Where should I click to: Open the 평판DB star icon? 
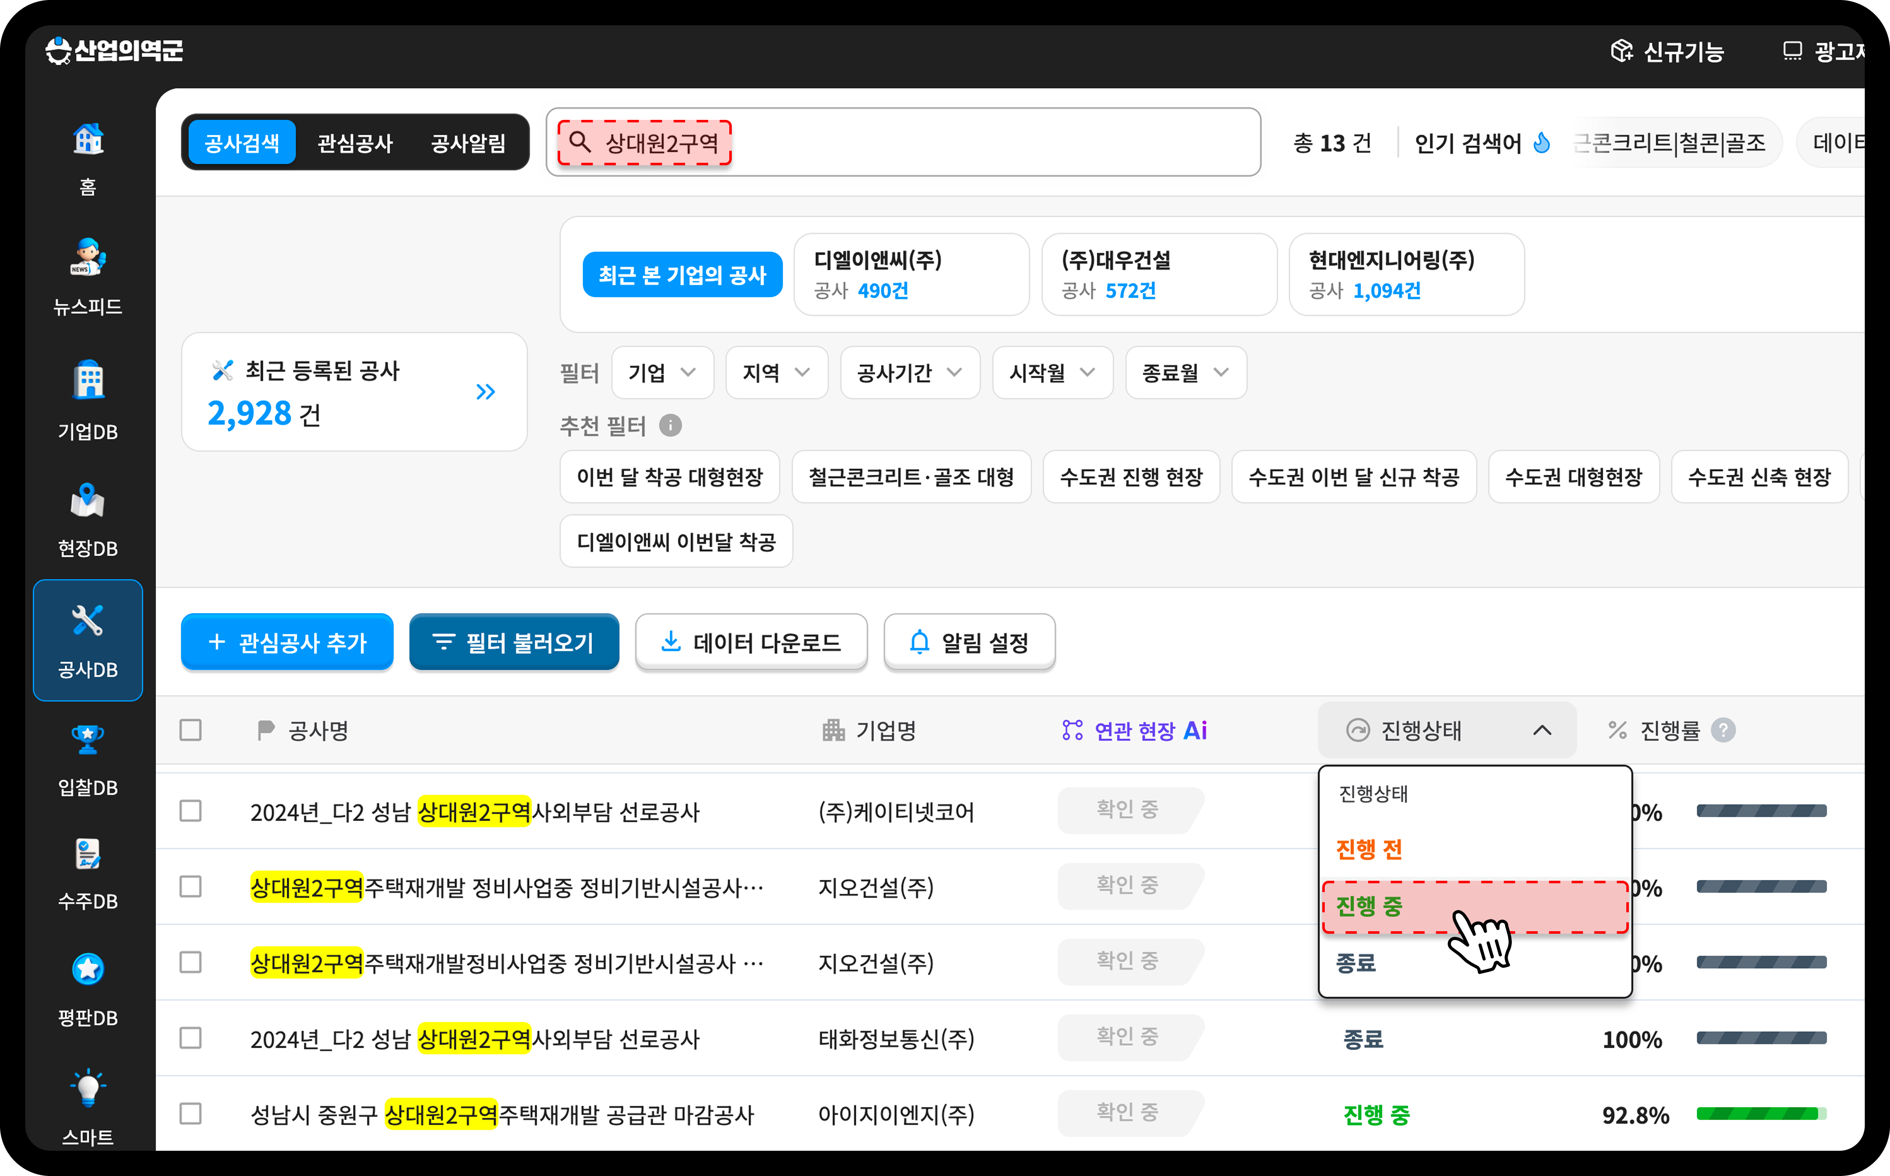[88, 969]
